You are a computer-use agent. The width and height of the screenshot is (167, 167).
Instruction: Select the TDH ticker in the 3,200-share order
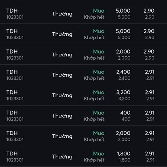click(x=12, y=92)
